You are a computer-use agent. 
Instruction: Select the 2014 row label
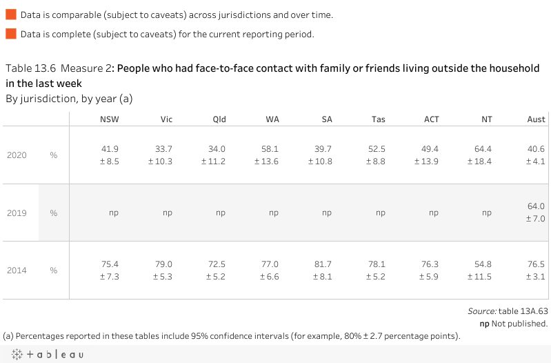pos(17,270)
